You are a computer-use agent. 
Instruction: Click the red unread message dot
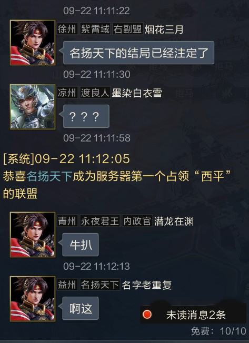click(x=147, y=315)
